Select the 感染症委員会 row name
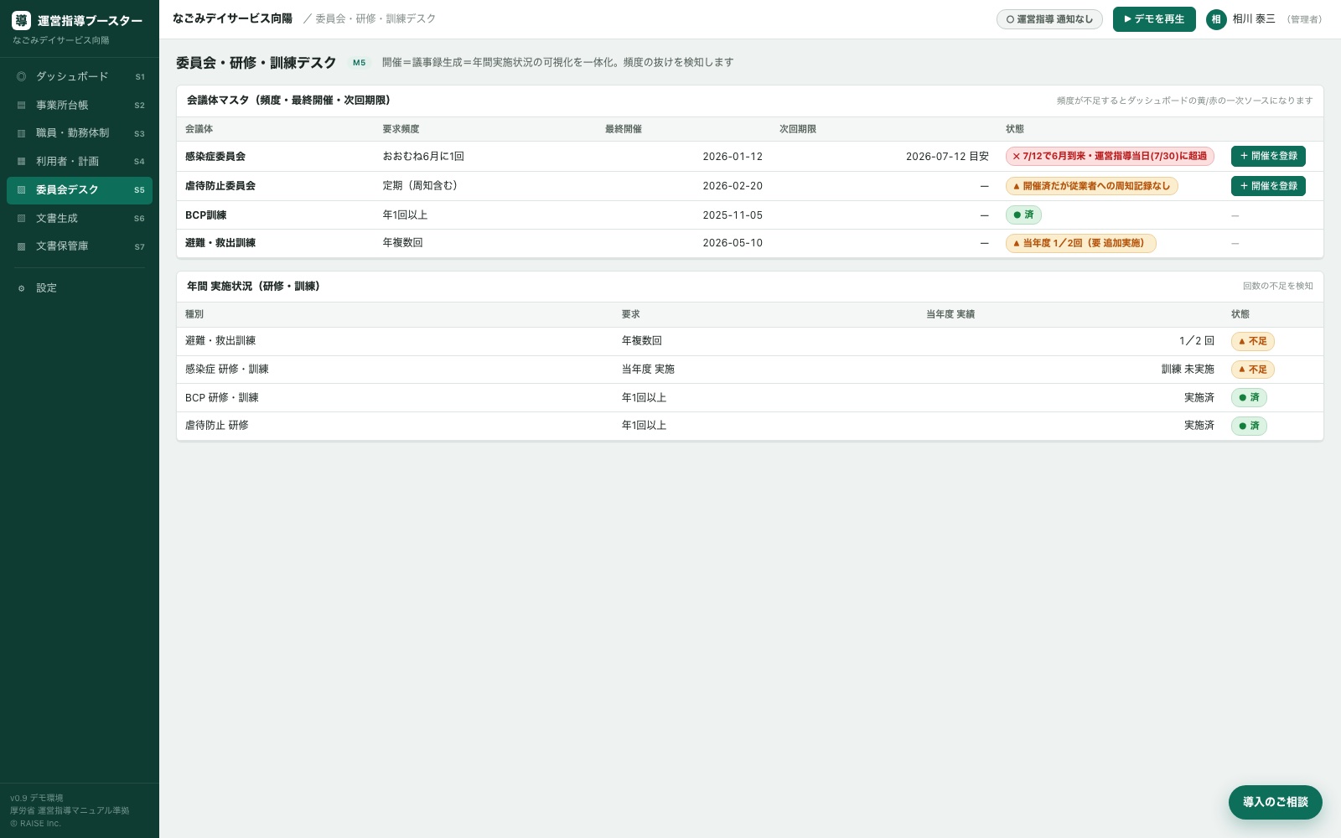1341x838 pixels. [215, 157]
